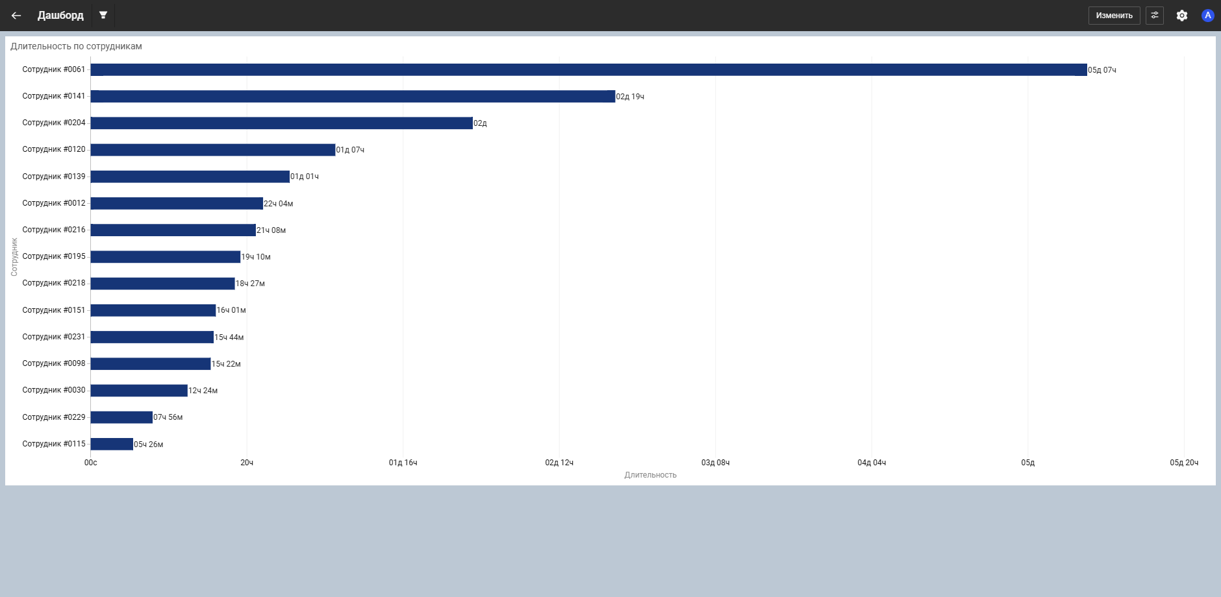Select the bar for Сотрудник #0231

click(152, 337)
